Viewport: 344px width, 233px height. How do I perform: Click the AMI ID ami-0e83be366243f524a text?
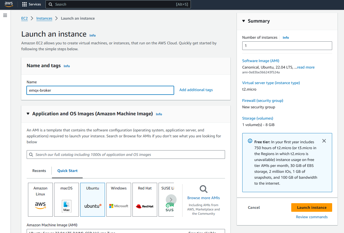point(261,72)
